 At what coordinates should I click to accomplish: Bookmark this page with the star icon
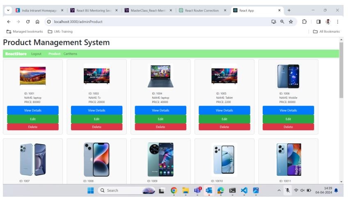click(x=291, y=22)
